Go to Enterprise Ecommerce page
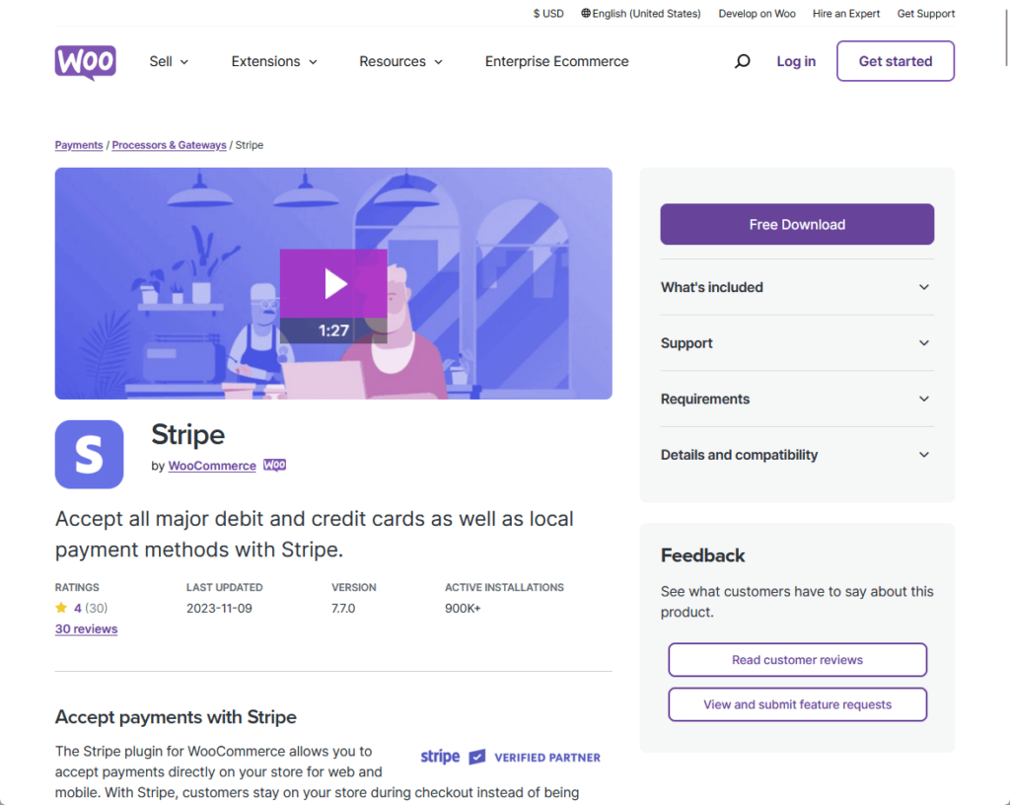1010x805 pixels. point(556,61)
